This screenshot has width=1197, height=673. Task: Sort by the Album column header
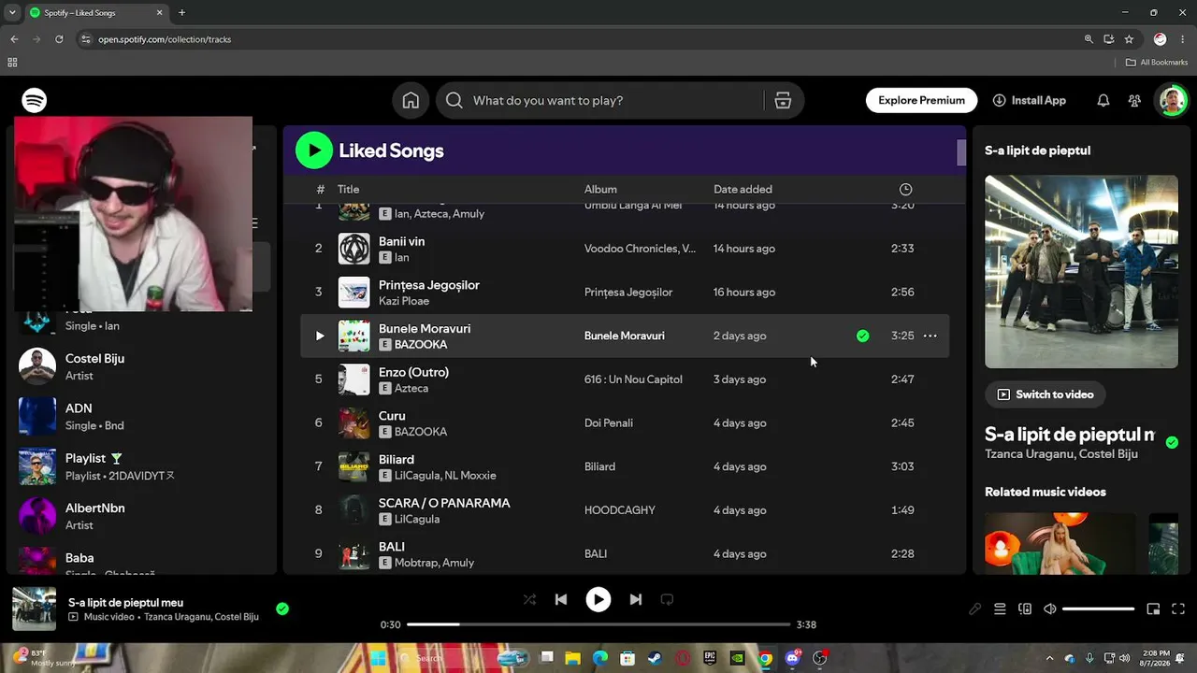[x=600, y=189]
